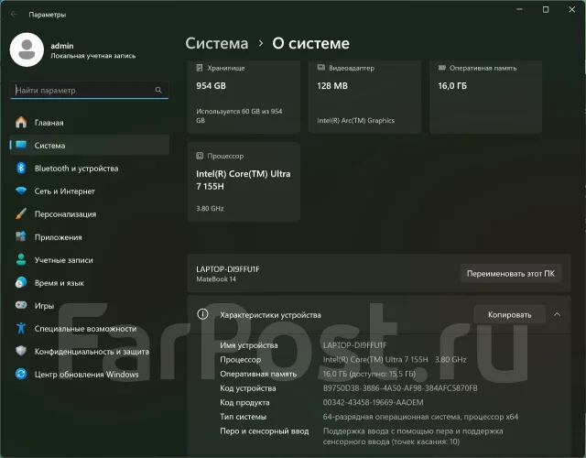The height and width of the screenshot is (458, 586).
Task: Open the Главная settings page
Action: (89, 122)
